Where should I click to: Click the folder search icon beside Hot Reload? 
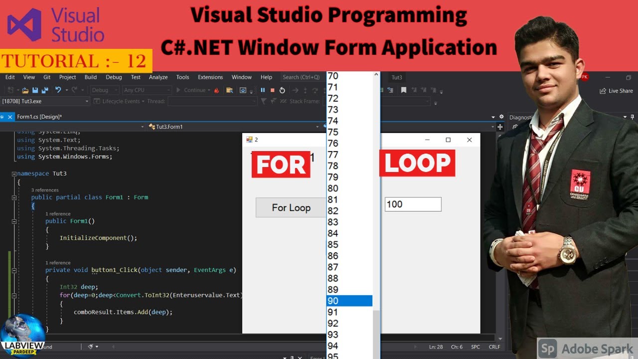[230, 90]
